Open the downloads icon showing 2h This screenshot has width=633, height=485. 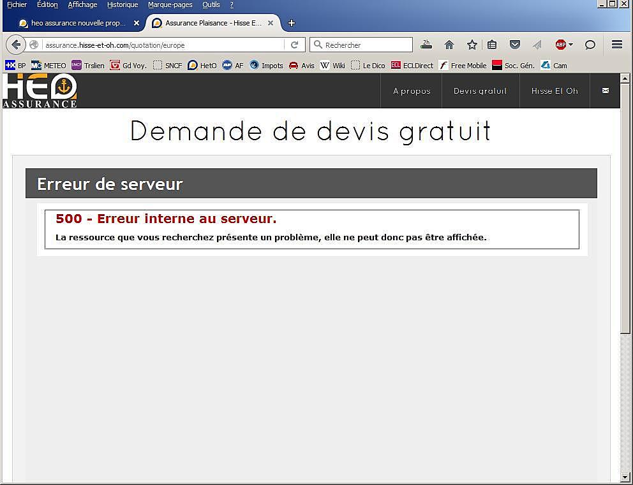(x=426, y=45)
